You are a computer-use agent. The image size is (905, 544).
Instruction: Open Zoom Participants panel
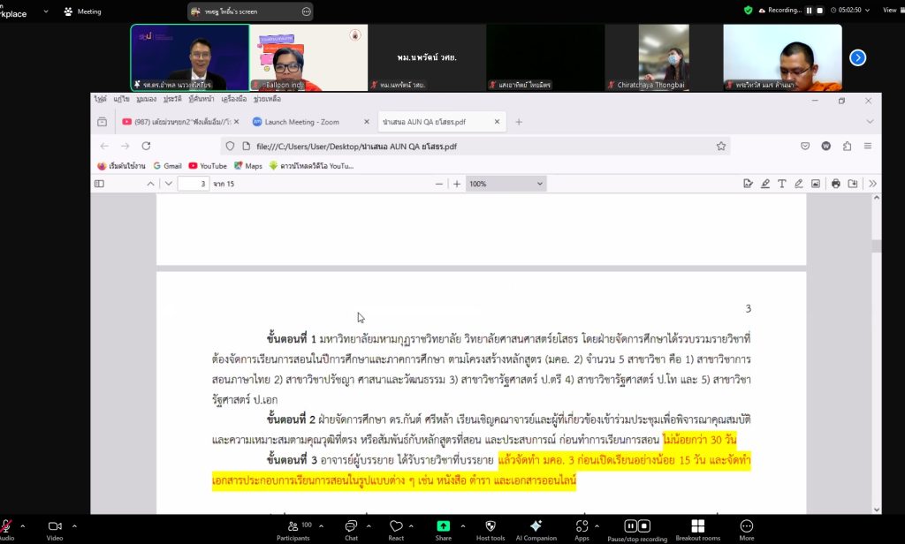pos(293,530)
